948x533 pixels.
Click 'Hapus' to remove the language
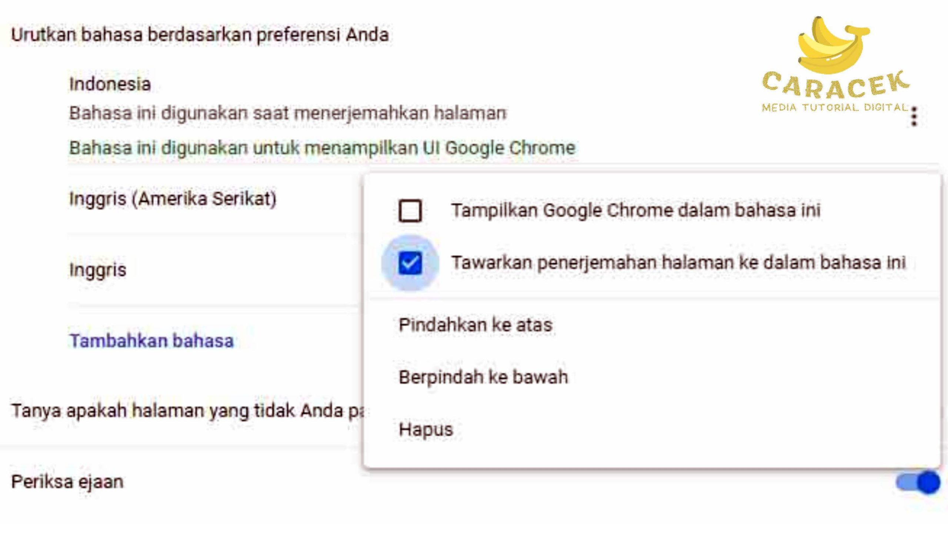click(x=426, y=429)
